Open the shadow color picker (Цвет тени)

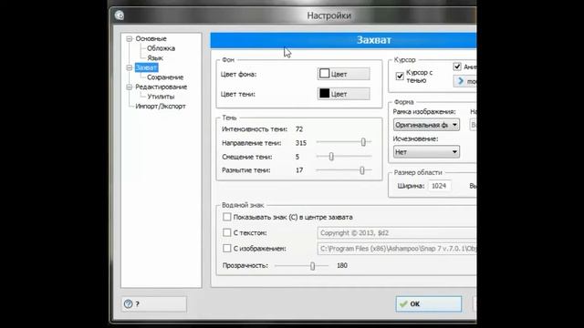coord(343,94)
